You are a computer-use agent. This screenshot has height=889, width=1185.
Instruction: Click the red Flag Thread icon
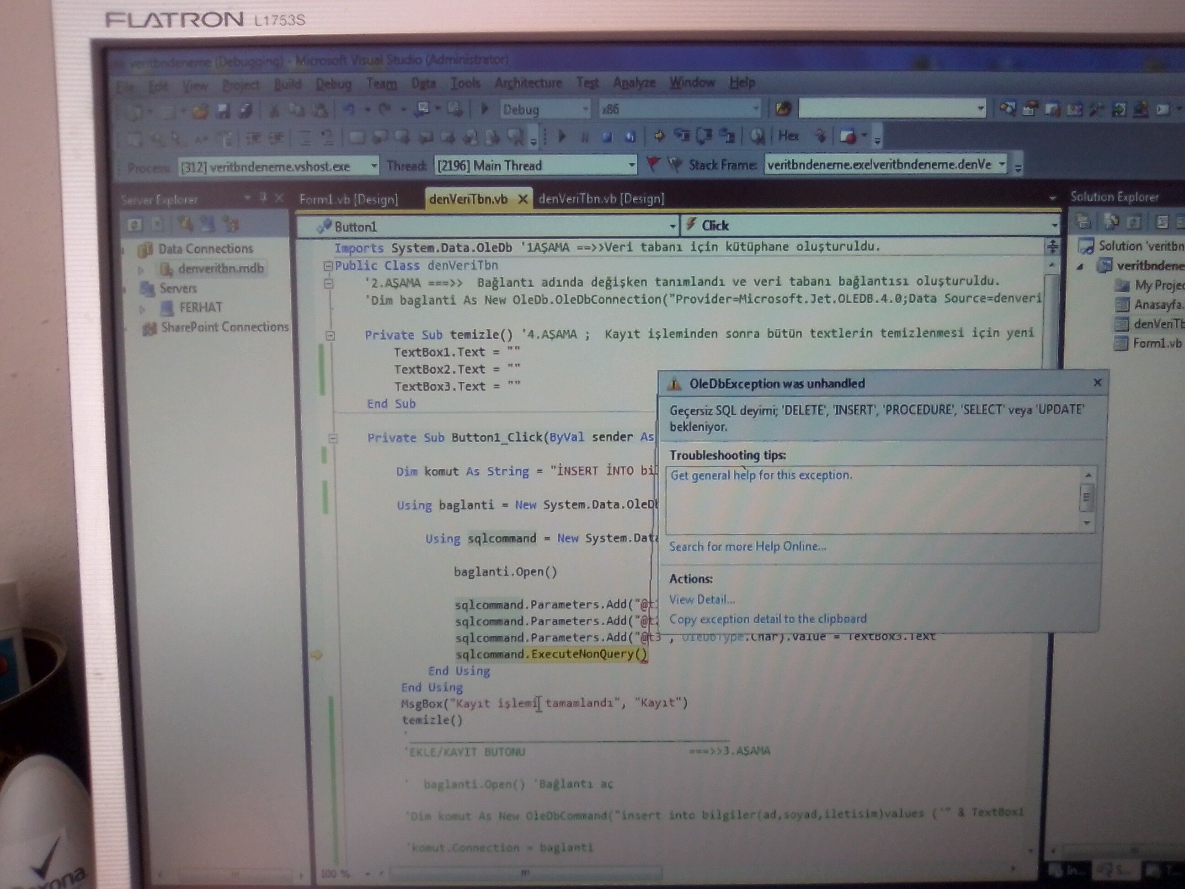pos(652,163)
